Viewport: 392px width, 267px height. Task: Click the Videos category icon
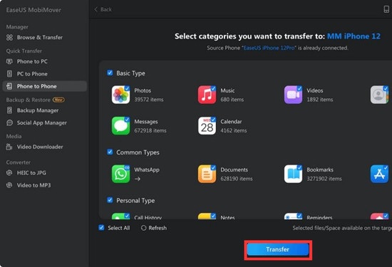(293, 95)
